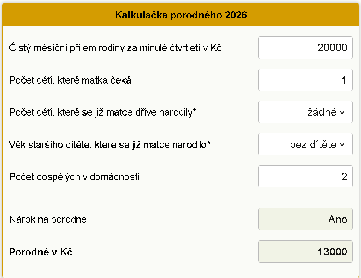Click the title "Kalkulačka porodného 2026"
This screenshot has height=278, width=361.
point(180,14)
